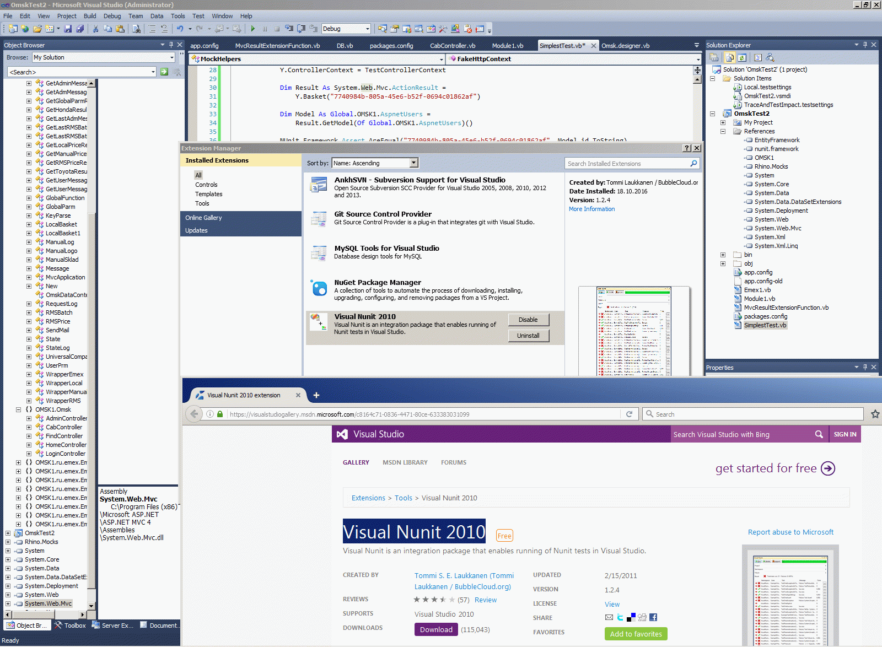
Task: Open the Debug menu in the menu bar
Action: (112, 16)
